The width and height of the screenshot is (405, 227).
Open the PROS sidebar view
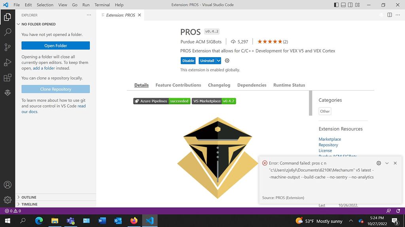(7, 92)
